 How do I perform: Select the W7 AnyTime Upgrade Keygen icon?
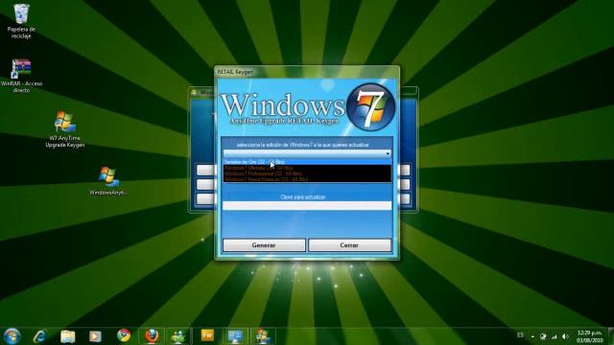(64, 129)
